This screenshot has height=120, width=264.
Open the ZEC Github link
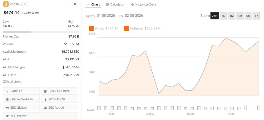[x=21, y=108]
